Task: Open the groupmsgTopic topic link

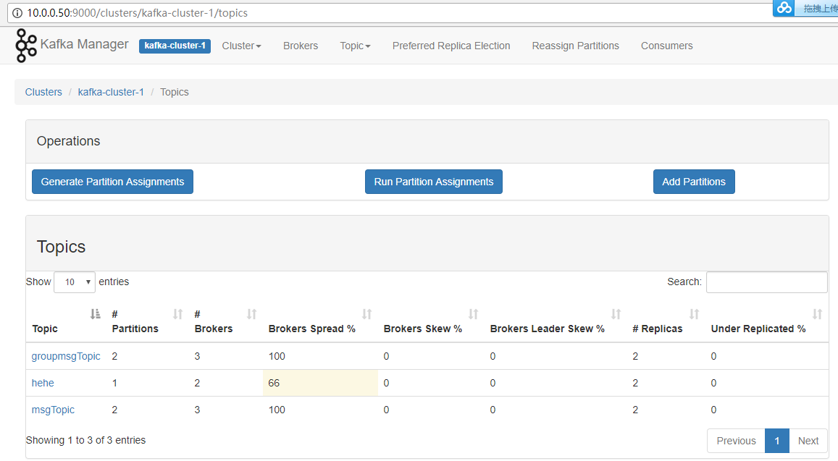Action: click(66, 356)
